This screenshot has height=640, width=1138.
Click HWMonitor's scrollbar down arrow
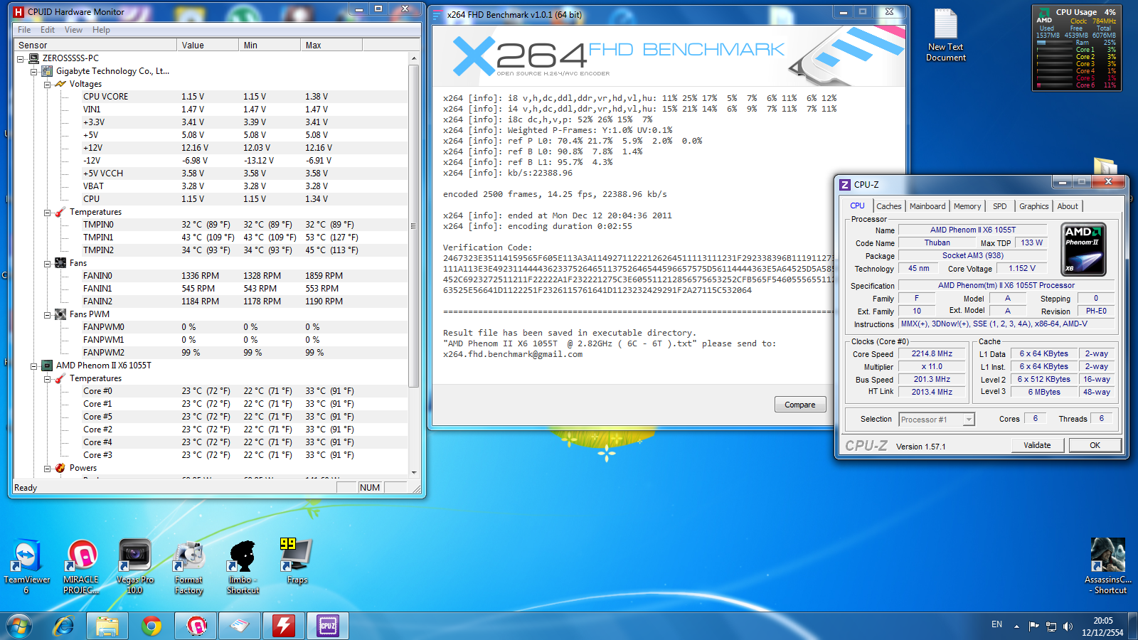pos(414,472)
